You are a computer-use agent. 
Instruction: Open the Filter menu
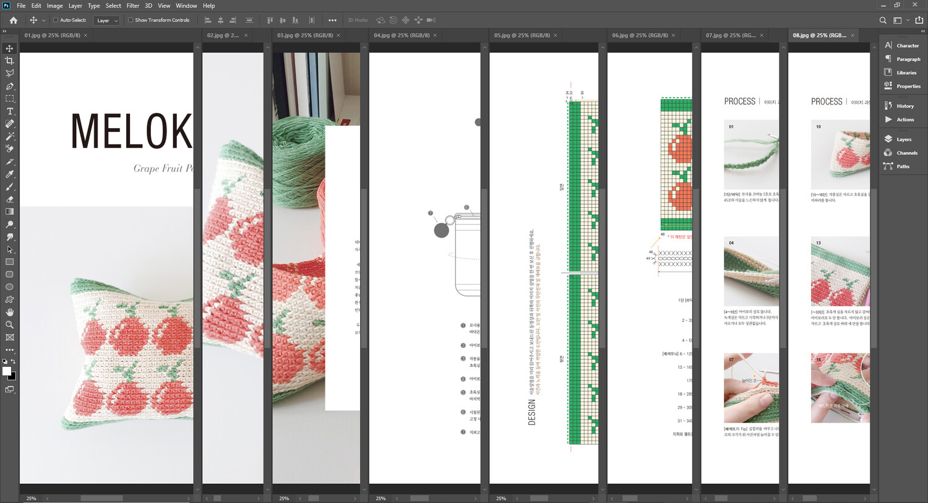point(132,6)
